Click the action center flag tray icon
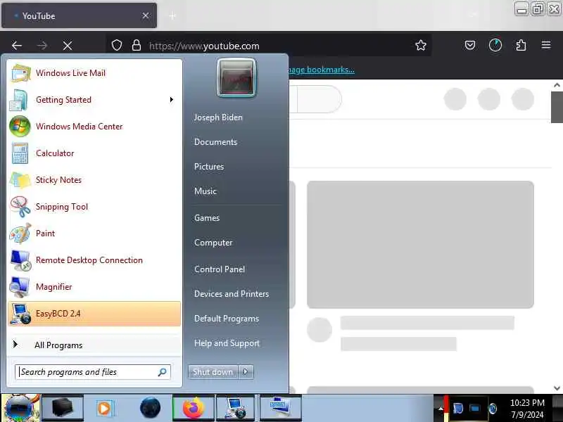This screenshot has width=563, height=422. [458, 409]
